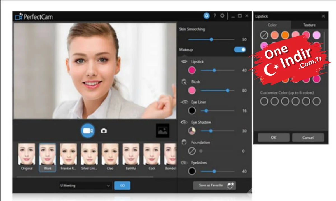Click Cancel in Lipstick dialog

308,137
